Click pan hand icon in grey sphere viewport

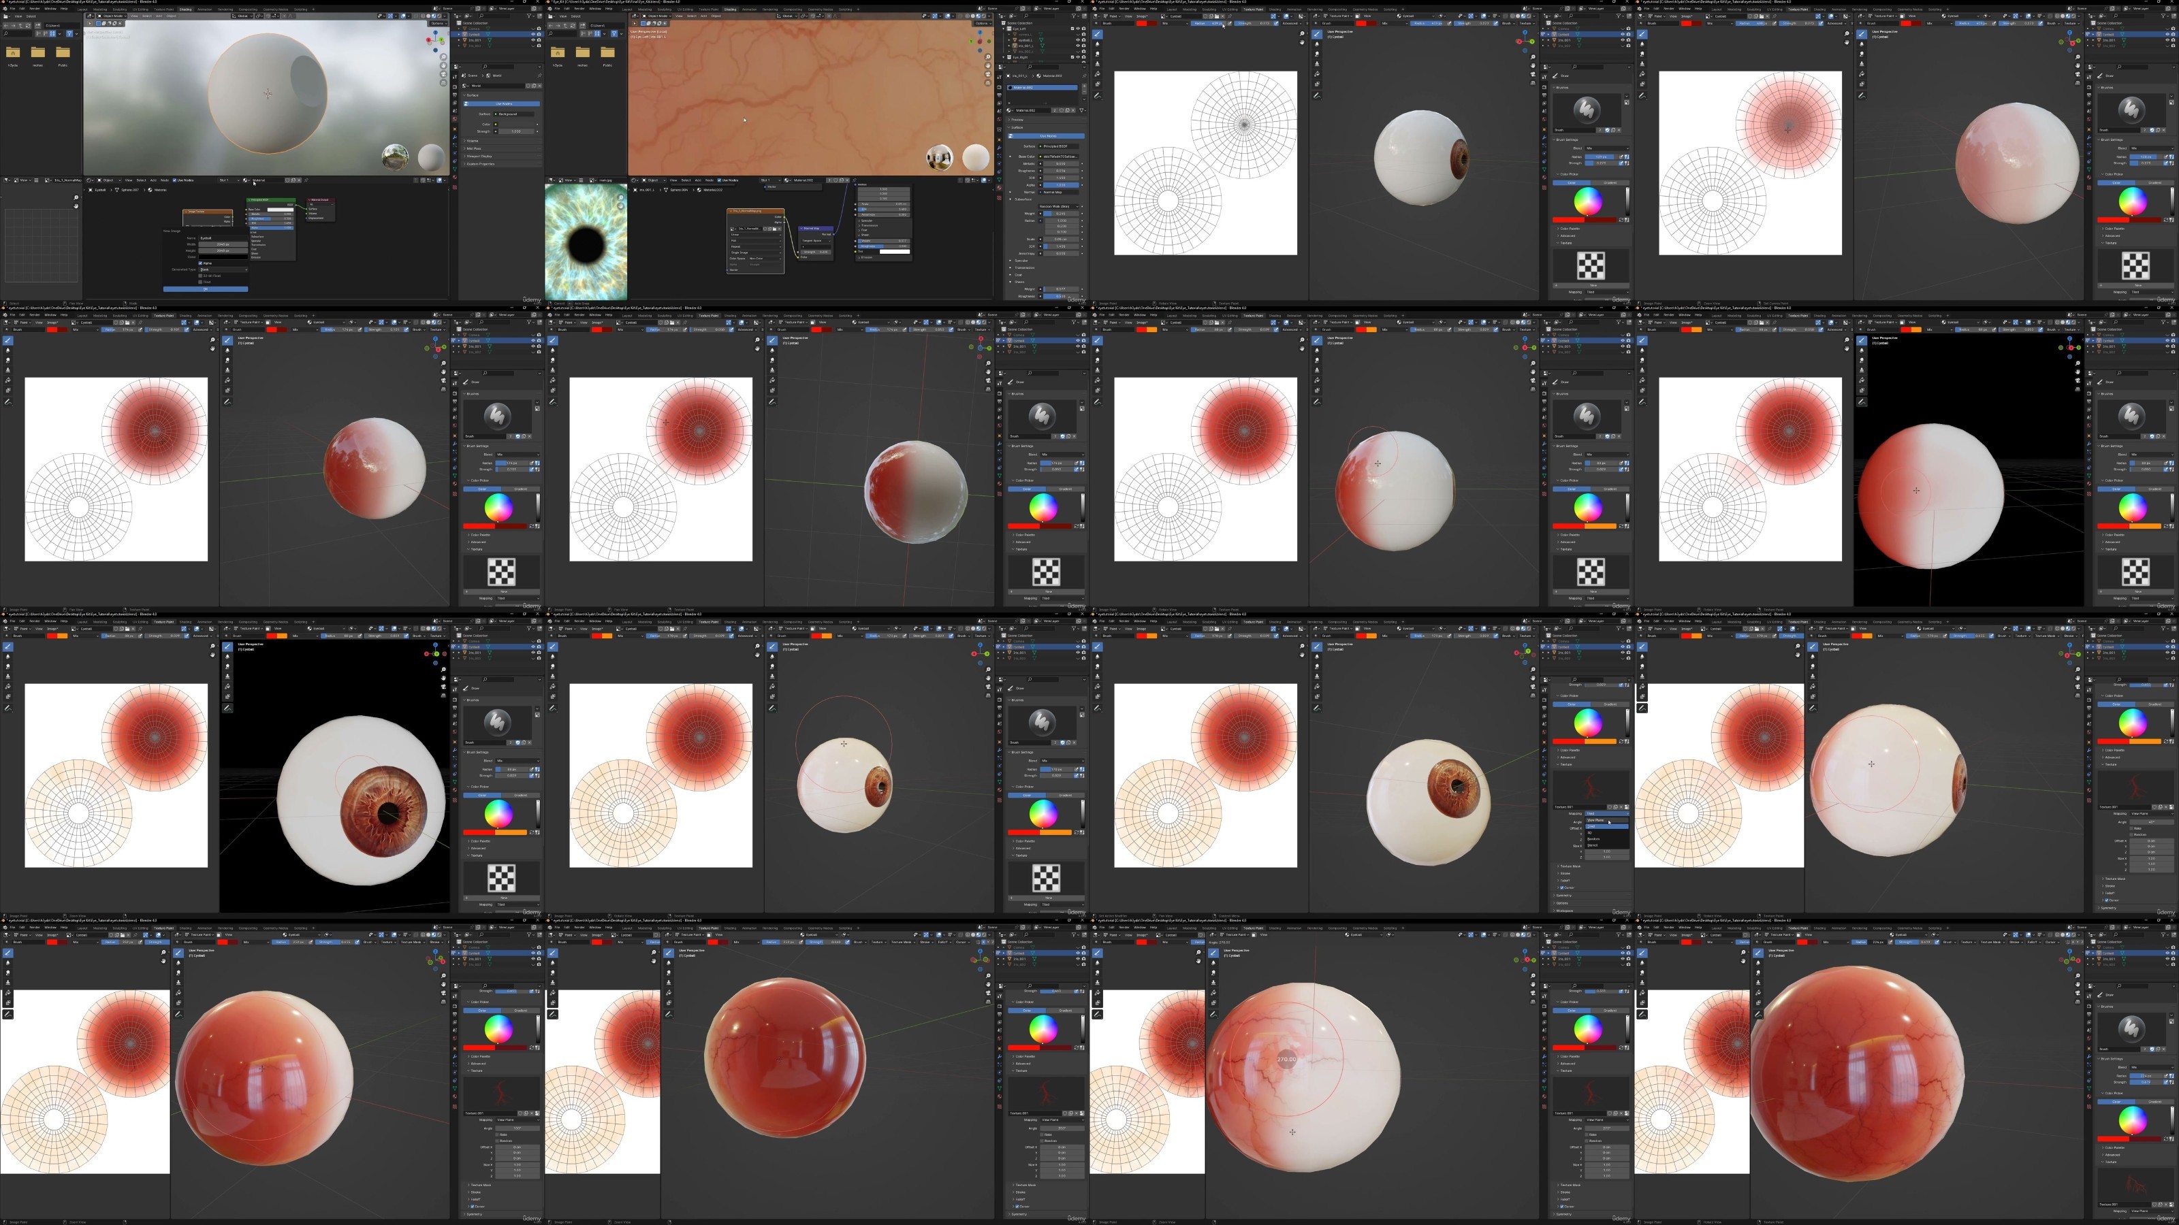pos(444,66)
